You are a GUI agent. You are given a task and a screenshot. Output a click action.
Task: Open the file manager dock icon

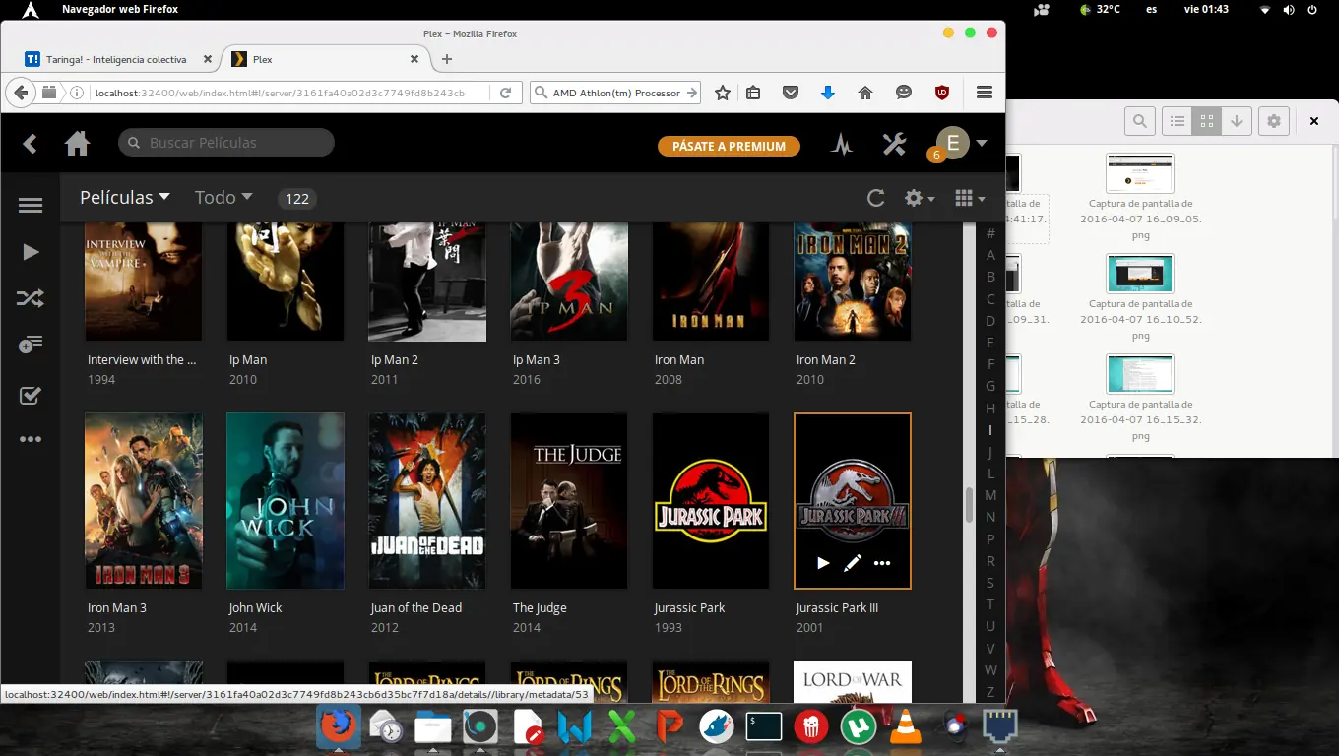point(432,726)
